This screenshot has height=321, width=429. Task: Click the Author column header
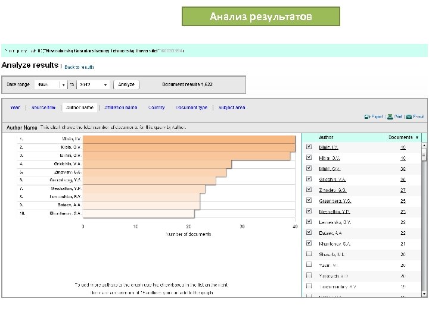[326, 137]
